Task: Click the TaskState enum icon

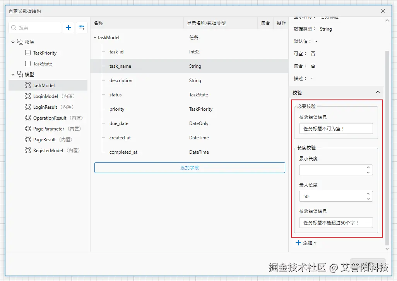Action: [28, 63]
